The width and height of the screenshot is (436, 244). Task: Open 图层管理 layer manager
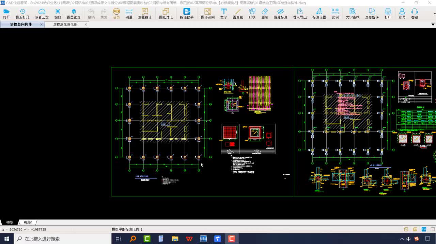pos(74,14)
